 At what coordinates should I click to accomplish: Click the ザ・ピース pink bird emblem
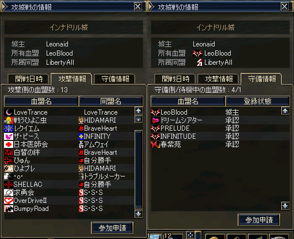pyautogui.click(x=9, y=136)
